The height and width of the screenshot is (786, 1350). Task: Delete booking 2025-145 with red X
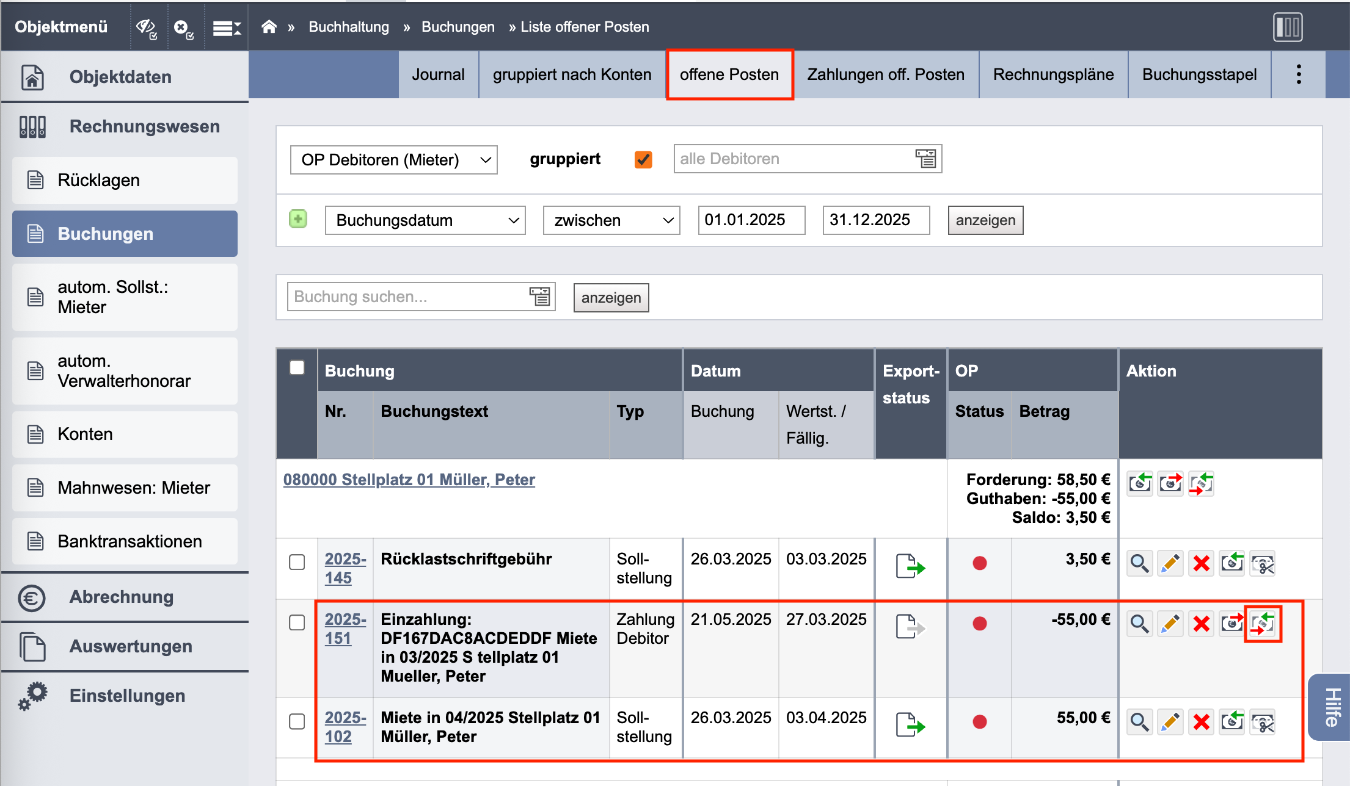coord(1201,563)
